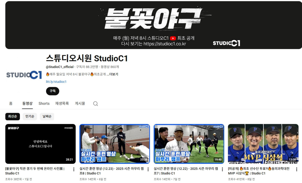The image size is (302, 183).
Task: Open the 게시물 tab
Action: [x=80, y=103]
